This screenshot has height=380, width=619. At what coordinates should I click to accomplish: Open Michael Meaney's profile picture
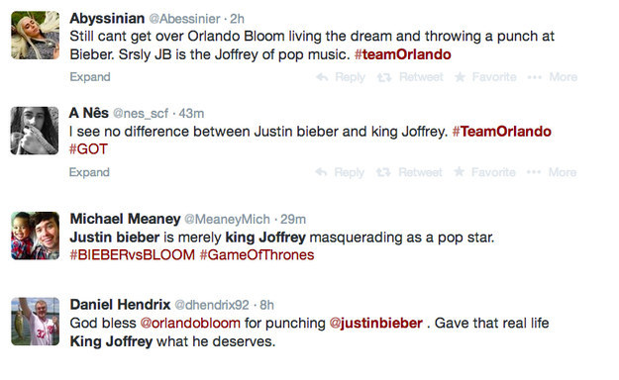click(x=35, y=236)
